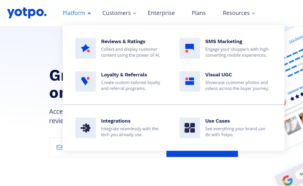The height and width of the screenshot is (186, 303).
Task: Click 'See everything your brand can' text
Action: 235,132
